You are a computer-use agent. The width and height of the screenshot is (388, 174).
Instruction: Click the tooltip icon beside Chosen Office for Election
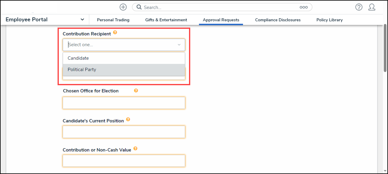(x=136, y=90)
